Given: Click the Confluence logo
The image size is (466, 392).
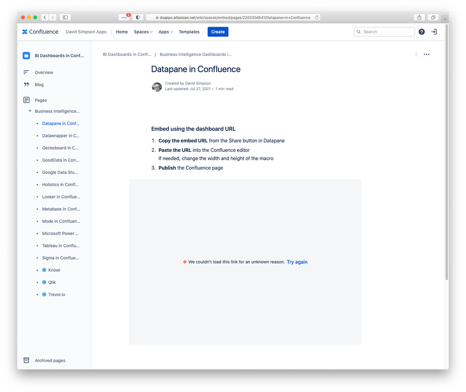Looking at the screenshot, I should (x=40, y=32).
